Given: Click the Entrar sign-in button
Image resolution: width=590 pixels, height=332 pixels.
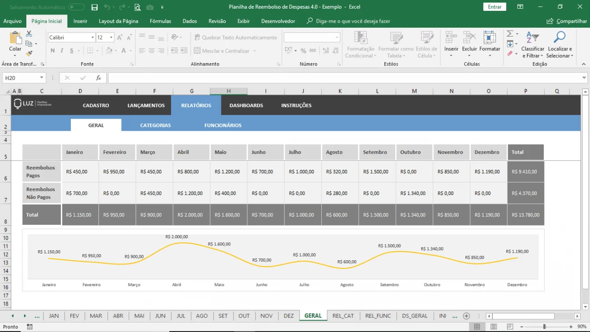Looking at the screenshot, I should 495,7.
